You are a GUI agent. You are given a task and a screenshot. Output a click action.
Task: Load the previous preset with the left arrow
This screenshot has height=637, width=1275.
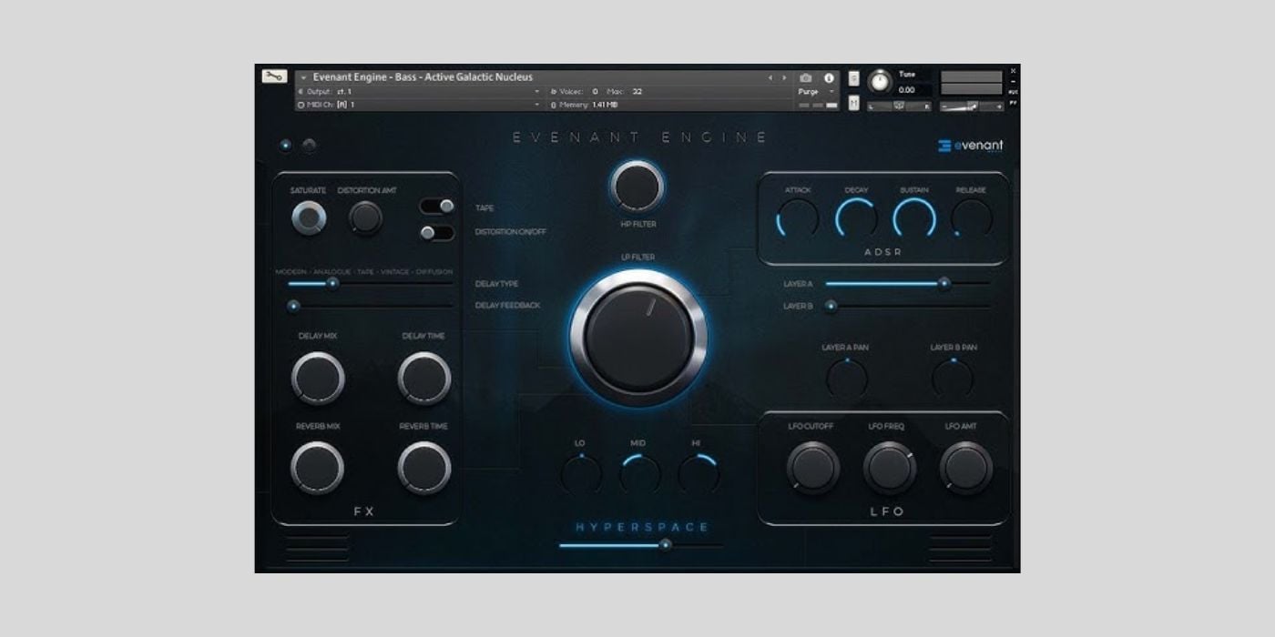click(x=770, y=77)
